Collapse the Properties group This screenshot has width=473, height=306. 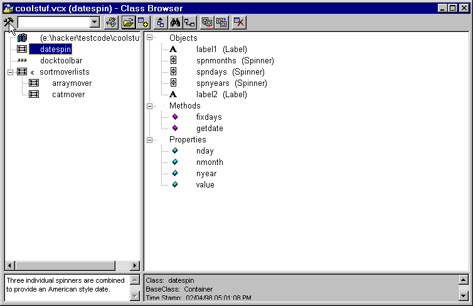[x=149, y=140]
